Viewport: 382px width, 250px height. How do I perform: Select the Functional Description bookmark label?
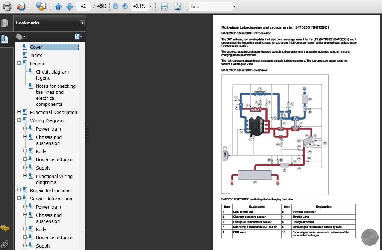pyautogui.click(x=53, y=112)
